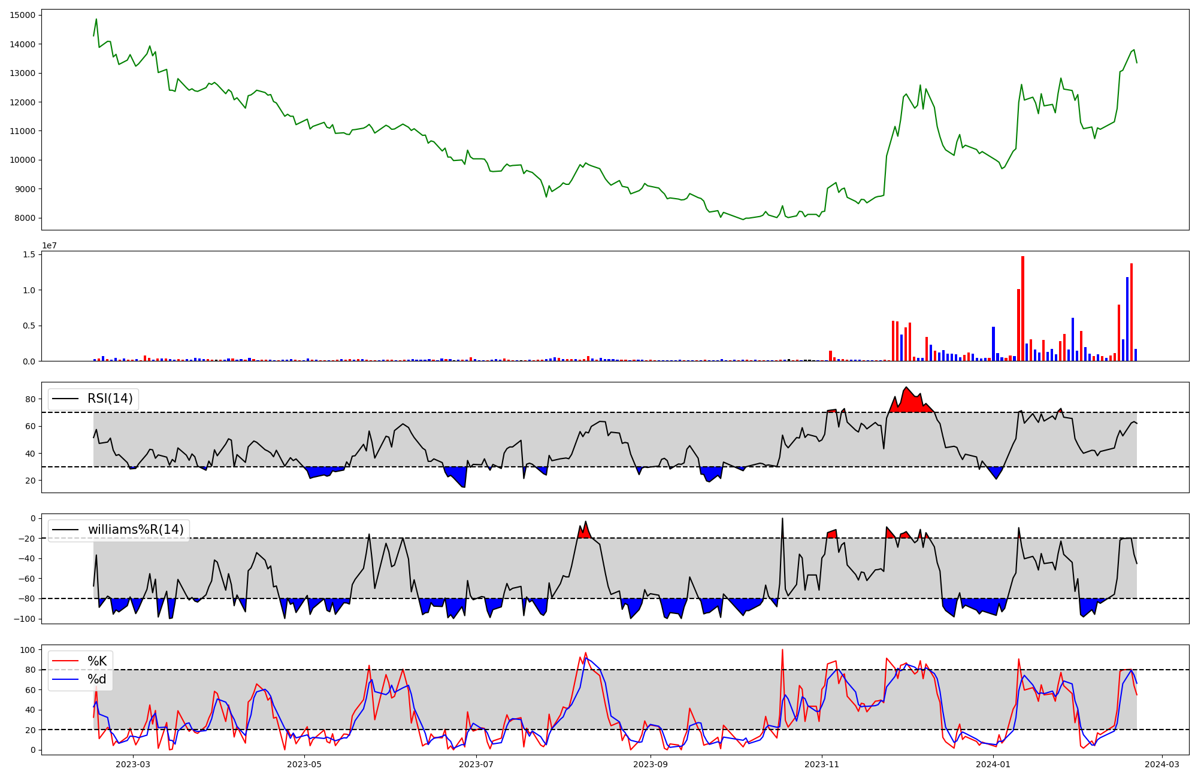
Task: Click the tallest red volume bar
Action: point(1022,309)
